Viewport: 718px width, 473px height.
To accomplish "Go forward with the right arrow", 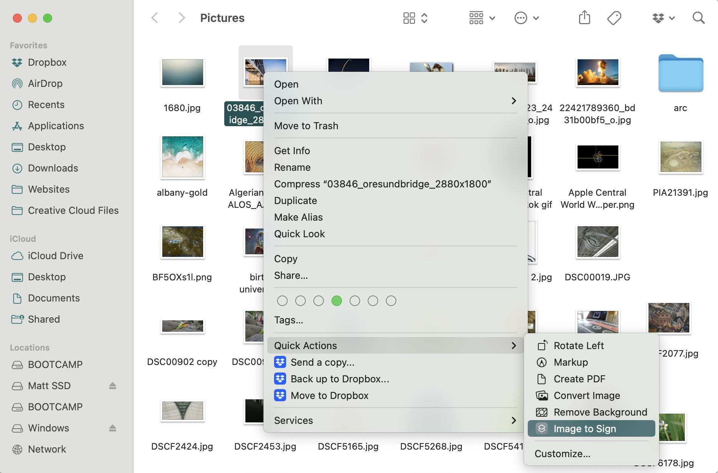I will [x=182, y=18].
